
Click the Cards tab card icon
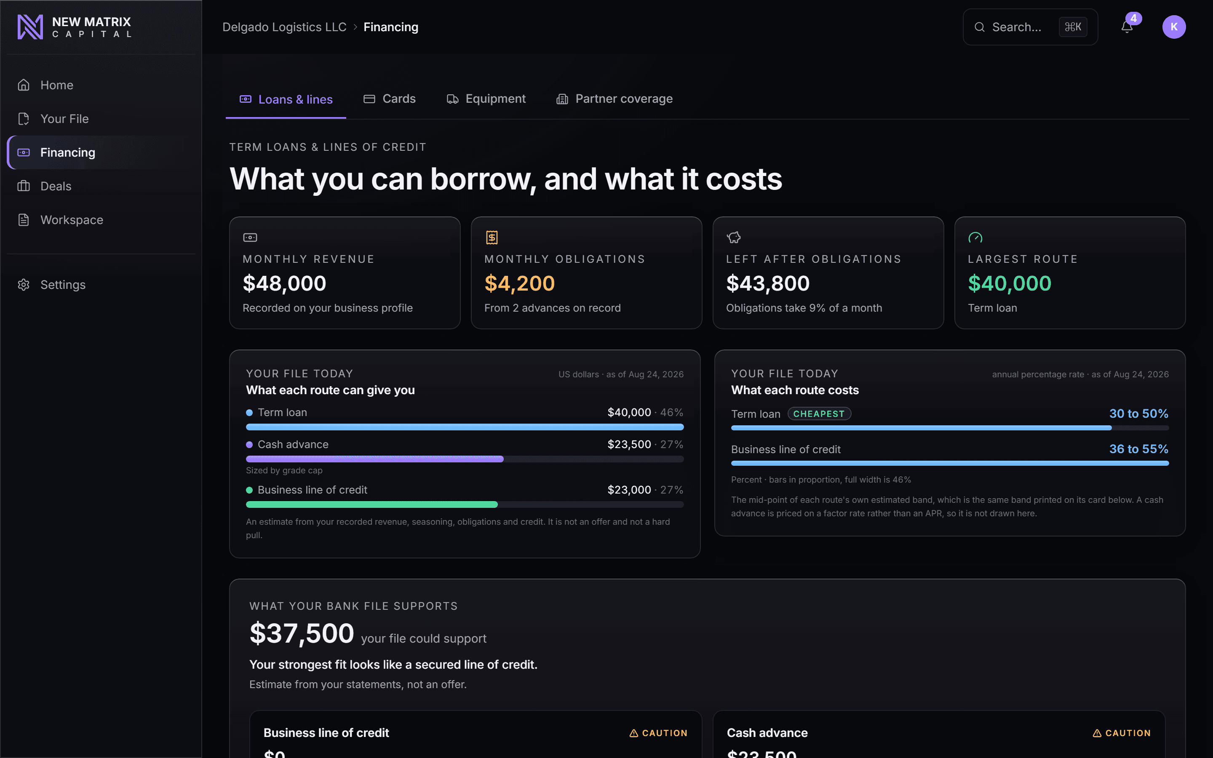369,99
